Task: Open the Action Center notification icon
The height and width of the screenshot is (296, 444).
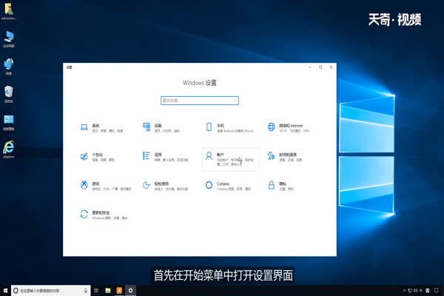Action: (437, 291)
